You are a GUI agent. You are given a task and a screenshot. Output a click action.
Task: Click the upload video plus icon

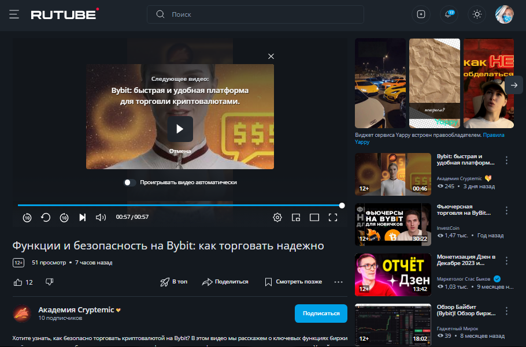point(421,14)
